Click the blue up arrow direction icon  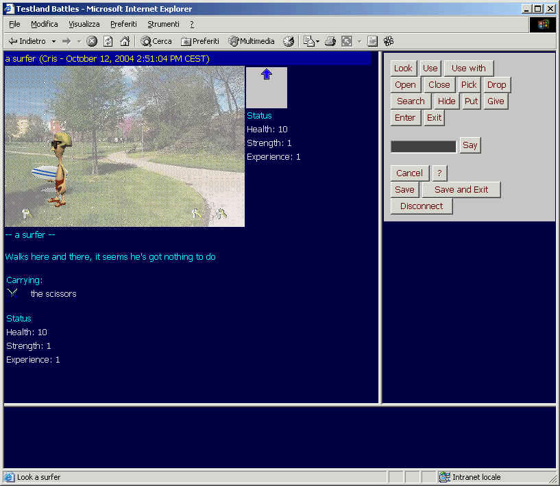(267, 74)
